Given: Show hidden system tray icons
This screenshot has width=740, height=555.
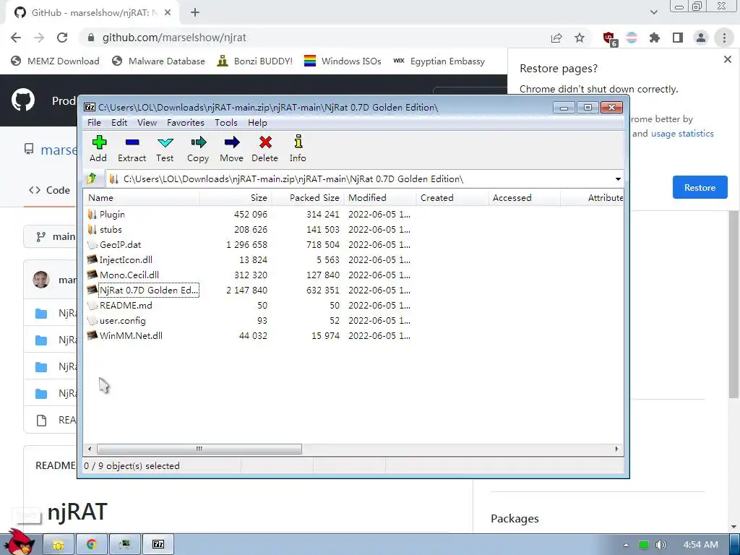Looking at the screenshot, I should (x=627, y=545).
